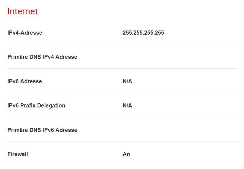
Task: Select the IPv4-Adresse label
Action: 25,33
